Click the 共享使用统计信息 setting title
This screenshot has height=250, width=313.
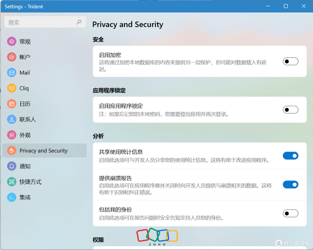[x=121, y=152]
